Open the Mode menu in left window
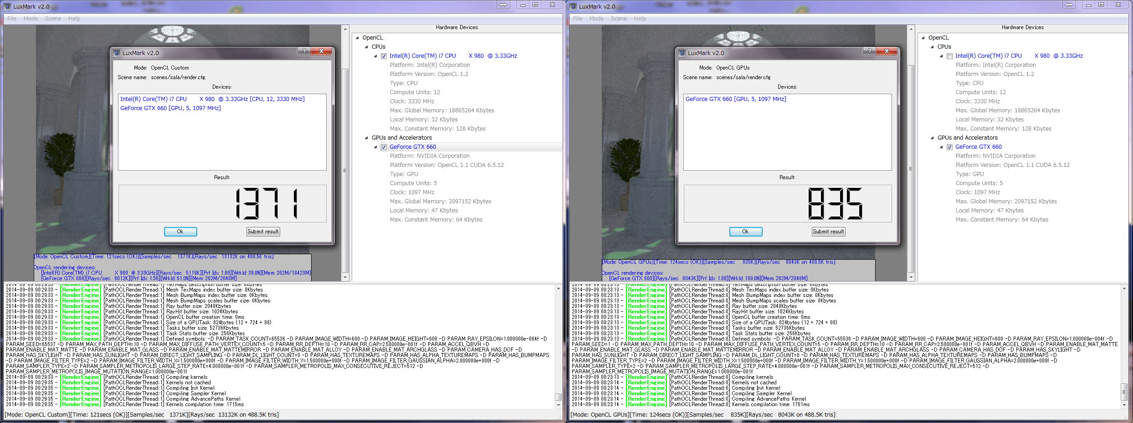 click(31, 19)
